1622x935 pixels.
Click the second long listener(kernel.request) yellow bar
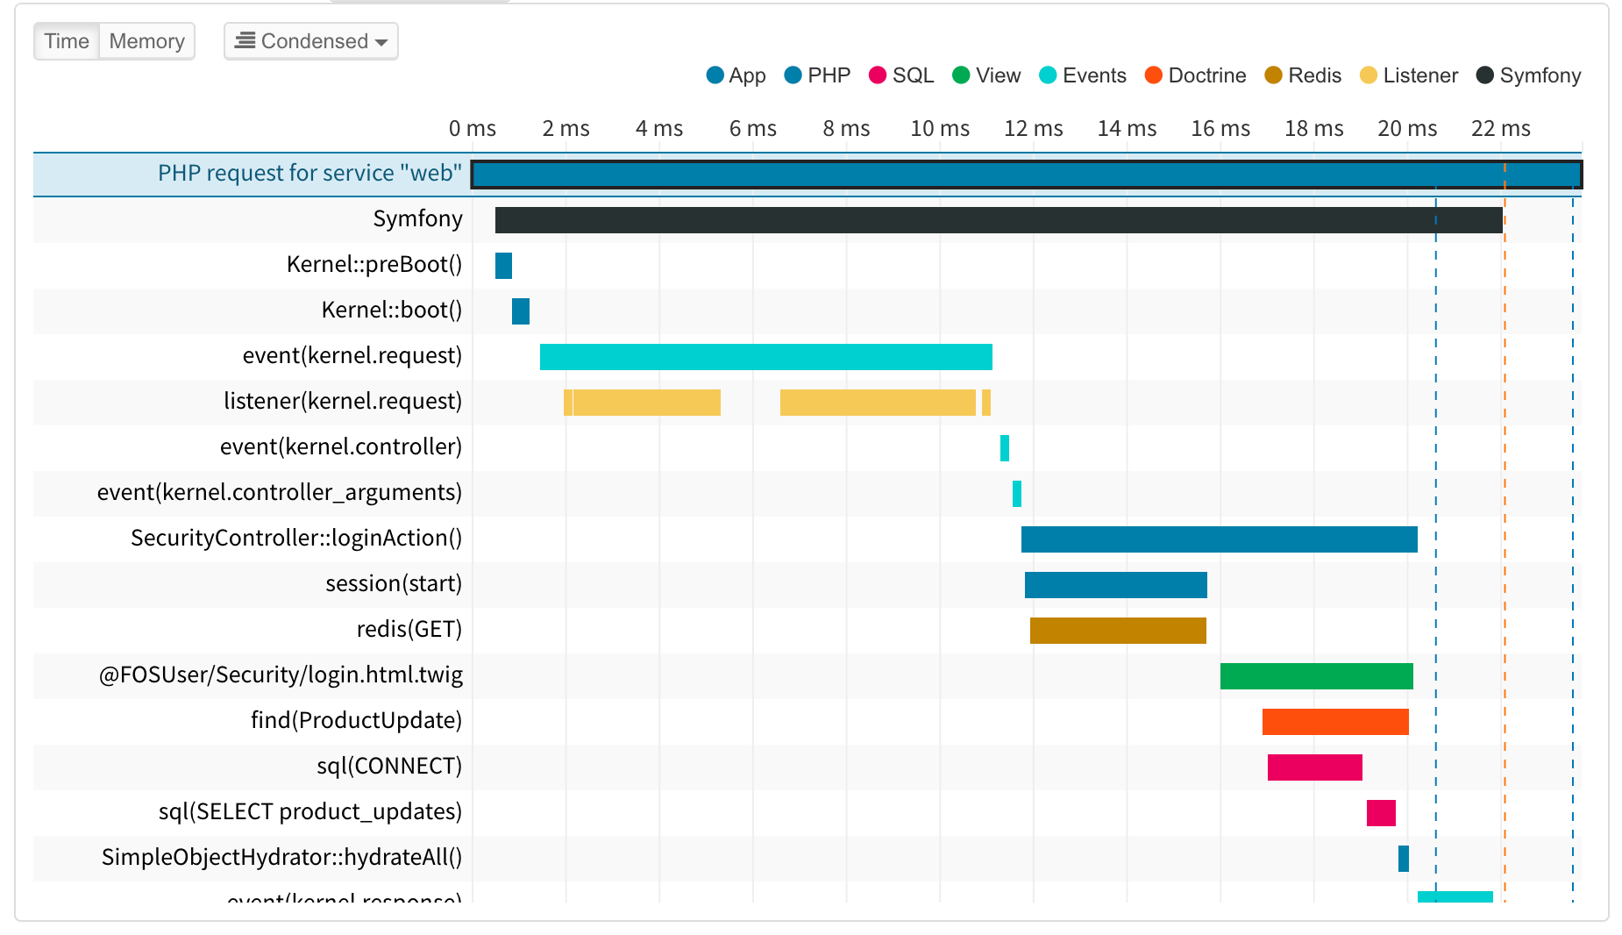tap(878, 403)
